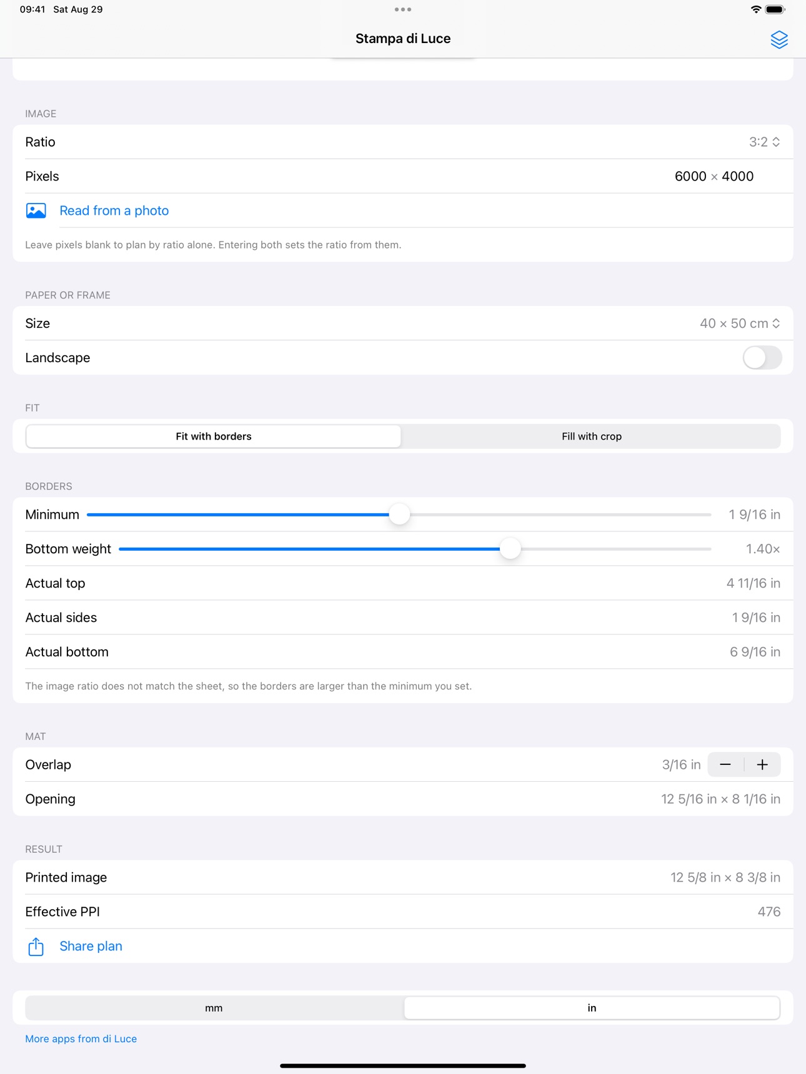The width and height of the screenshot is (806, 1074).
Task: Open the Ratio 3:2 picker
Action: point(764,142)
